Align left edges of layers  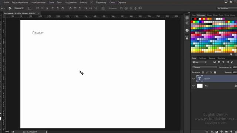tap(53, 8)
